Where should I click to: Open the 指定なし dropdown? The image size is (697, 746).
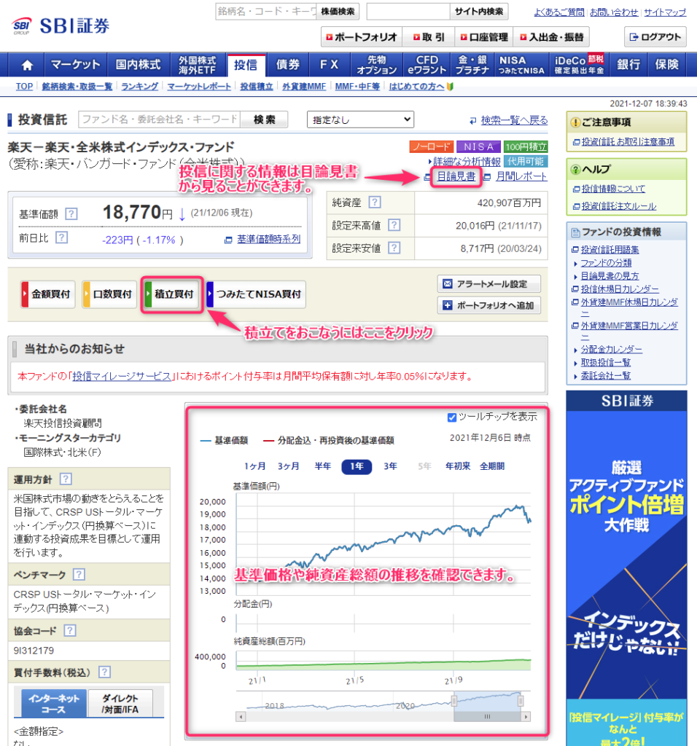[x=360, y=119]
